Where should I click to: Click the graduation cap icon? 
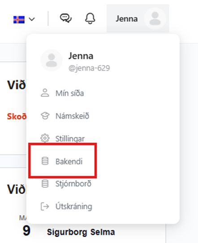tap(45, 115)
